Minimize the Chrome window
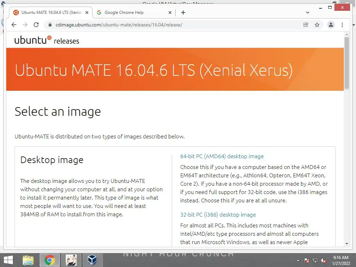The image size is (356, 267). pos(320,8)
